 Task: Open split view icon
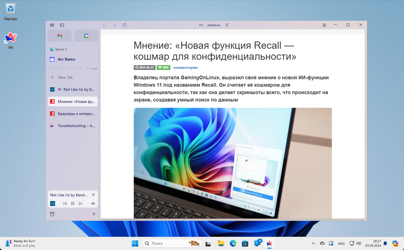click(324, 25)
